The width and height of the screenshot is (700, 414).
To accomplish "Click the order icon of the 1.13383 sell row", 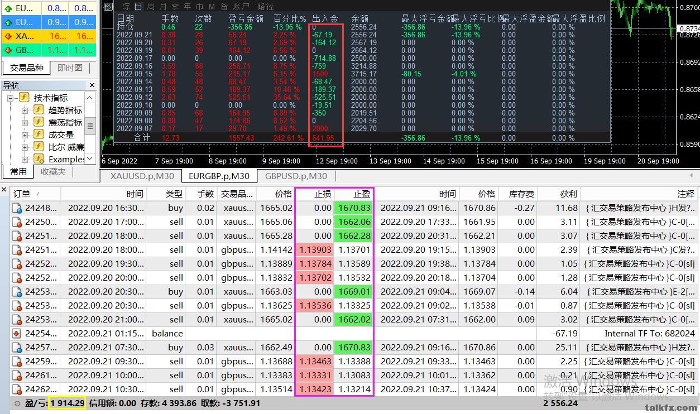I will [x=17, y=376].
